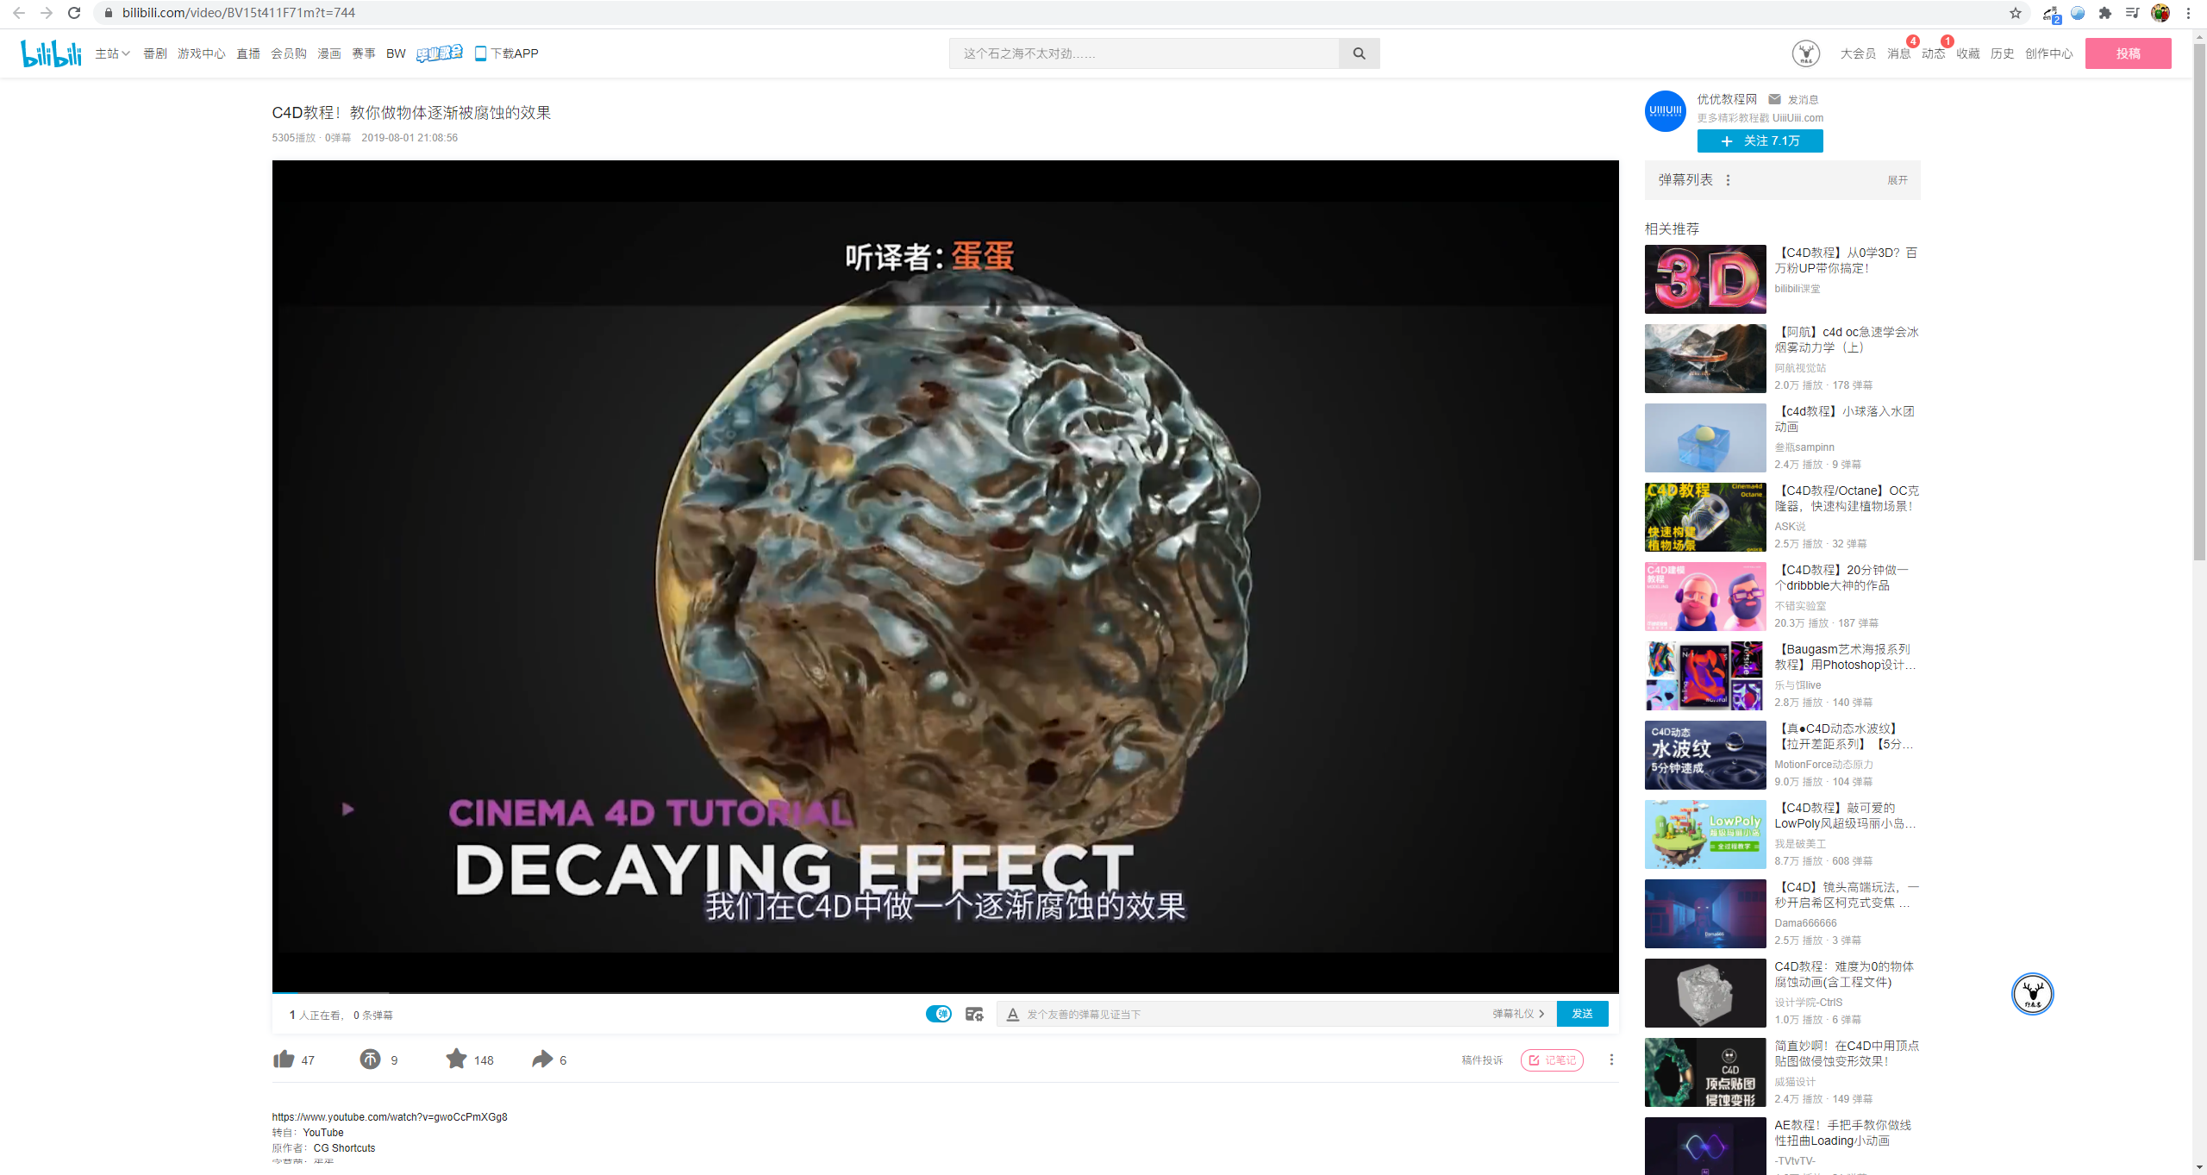Screen dimensions: 2207x1175
Task: Click 稿件投诉 report link
Action: click(x=1482, y=1060)
